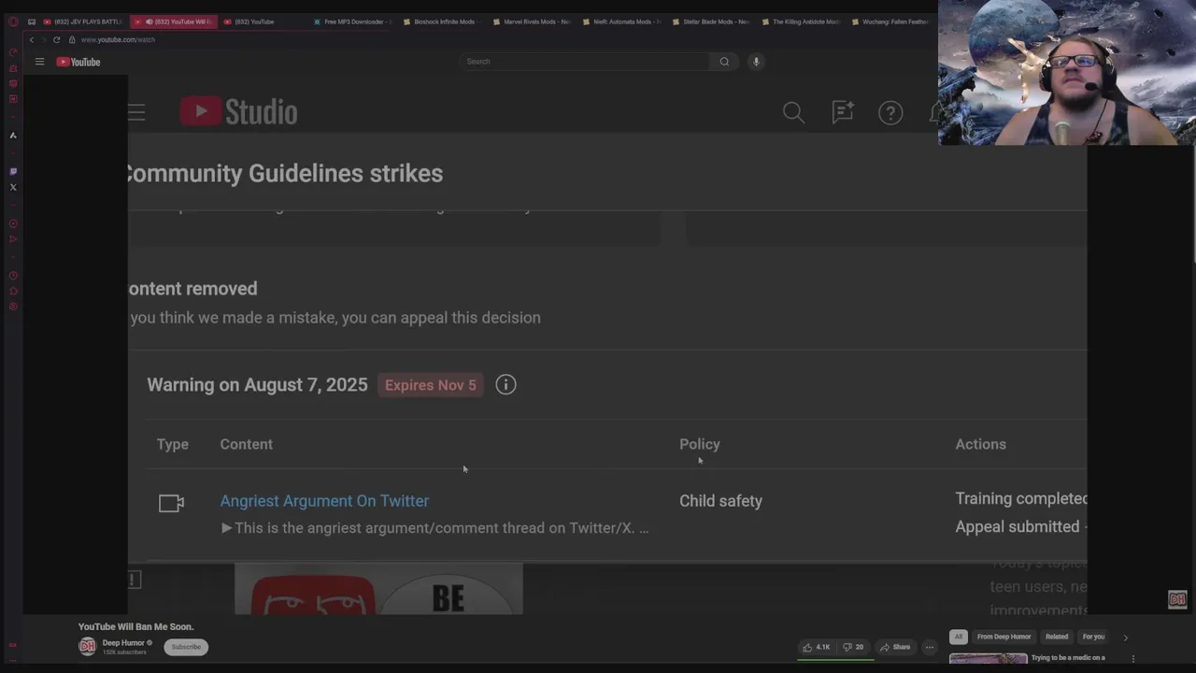The height and width of the screenshot is (673, 1196).
Task: Click the info icon beside Expires Nov 5
Action: [x=505, y=385]
